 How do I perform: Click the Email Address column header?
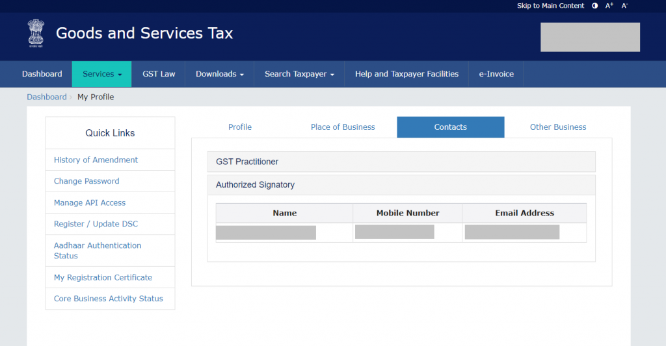point(525,214)
